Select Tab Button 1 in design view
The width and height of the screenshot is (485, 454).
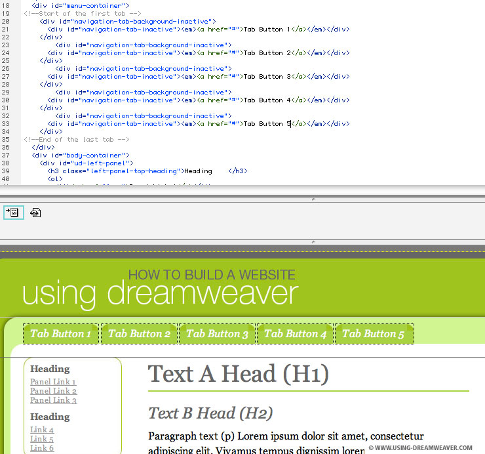60,334
